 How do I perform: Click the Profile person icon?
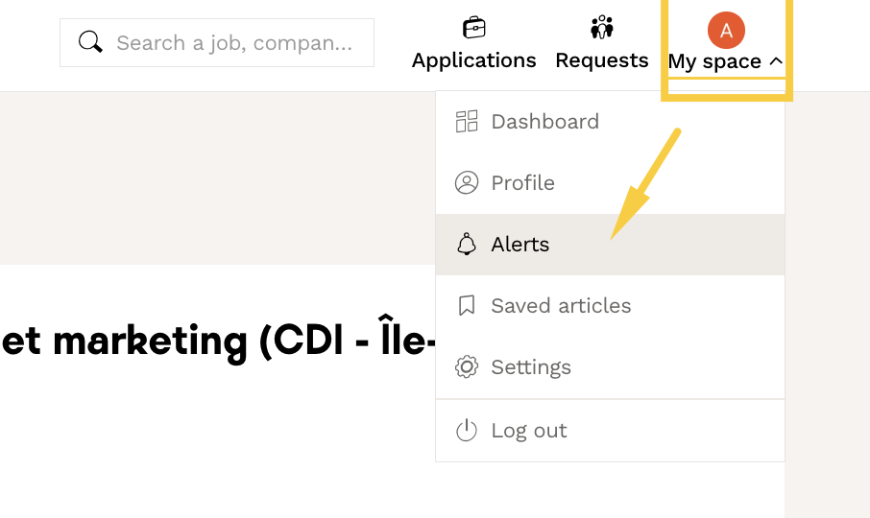[467, 183]
